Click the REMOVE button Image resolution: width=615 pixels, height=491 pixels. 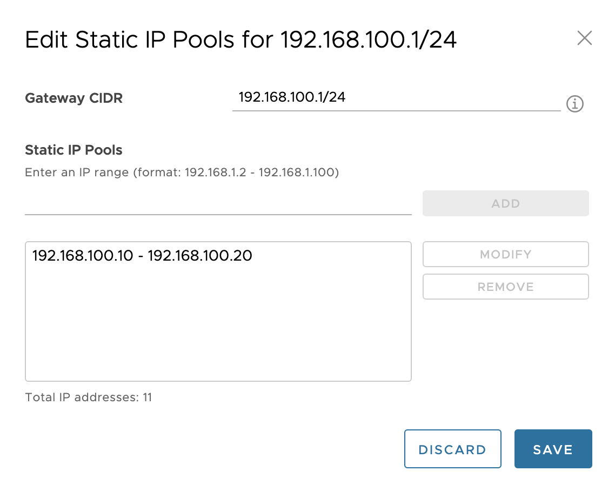tap(505, 287)
